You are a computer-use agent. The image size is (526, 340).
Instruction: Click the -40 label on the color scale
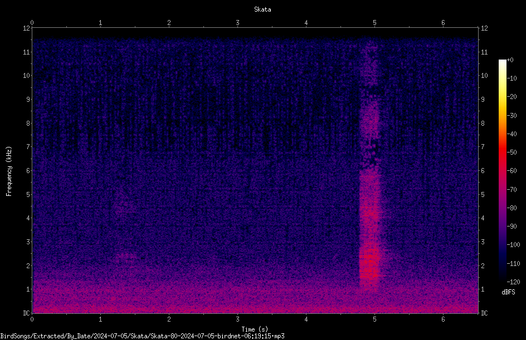click(x=512, y=134)
